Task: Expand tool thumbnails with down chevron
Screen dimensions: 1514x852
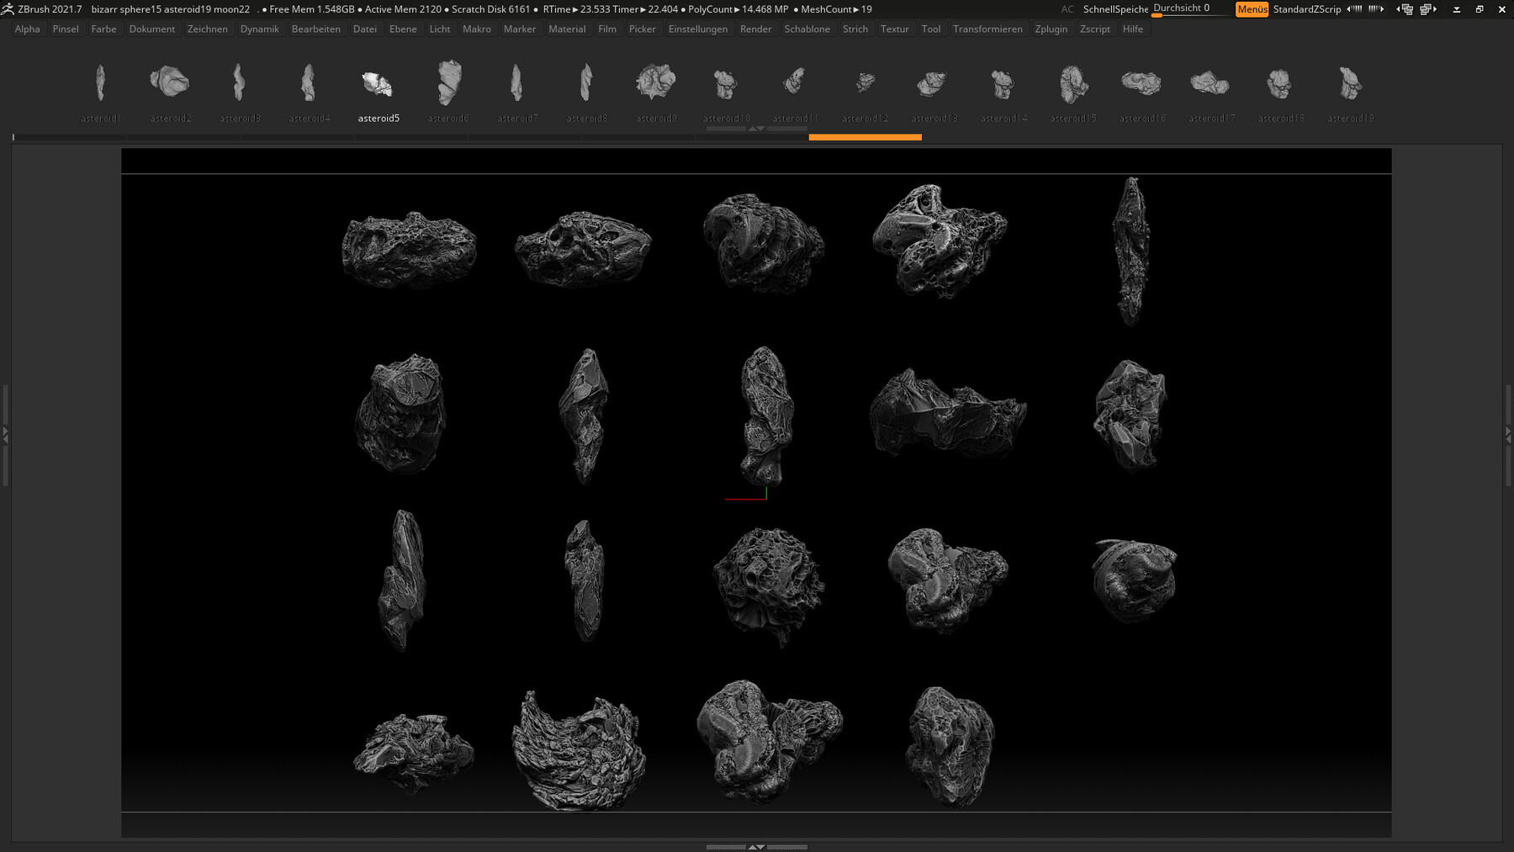Action: point(760,129)
